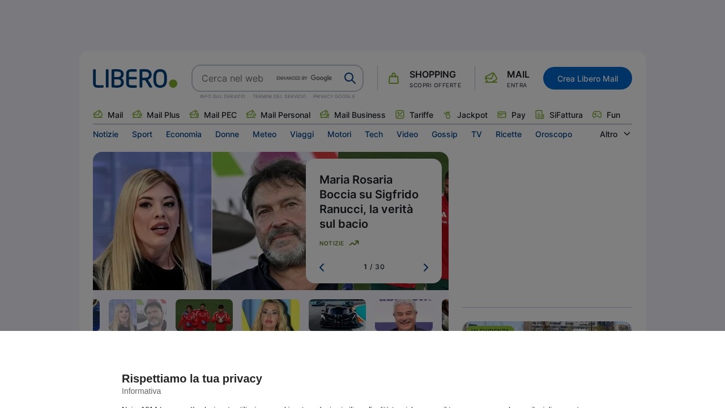Image resolution: width=725 pixels, height=408 pixels.
Task: Open the Oroscopo section
Action: pyautogui.click(x=553, y=134)
